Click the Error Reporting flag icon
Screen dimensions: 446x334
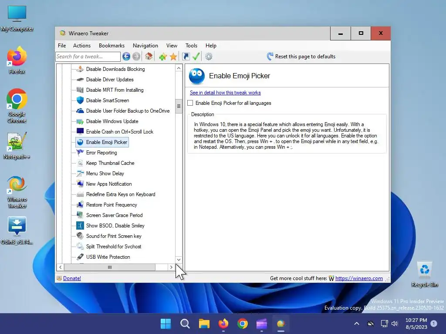(80, 153)
